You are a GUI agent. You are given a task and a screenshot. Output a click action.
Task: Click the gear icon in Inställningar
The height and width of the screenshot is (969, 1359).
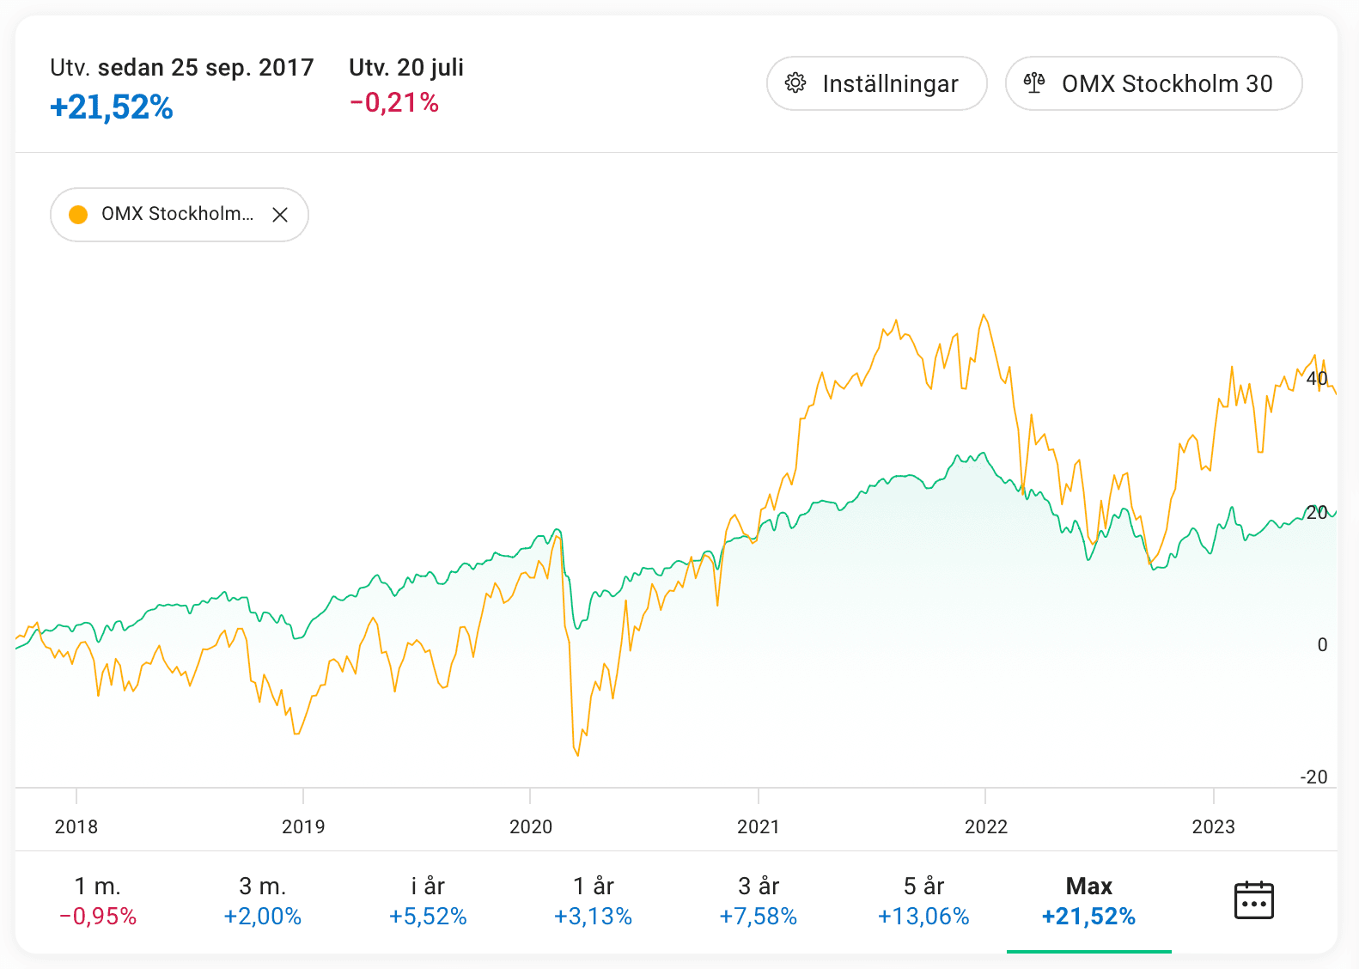click(795, 83)
